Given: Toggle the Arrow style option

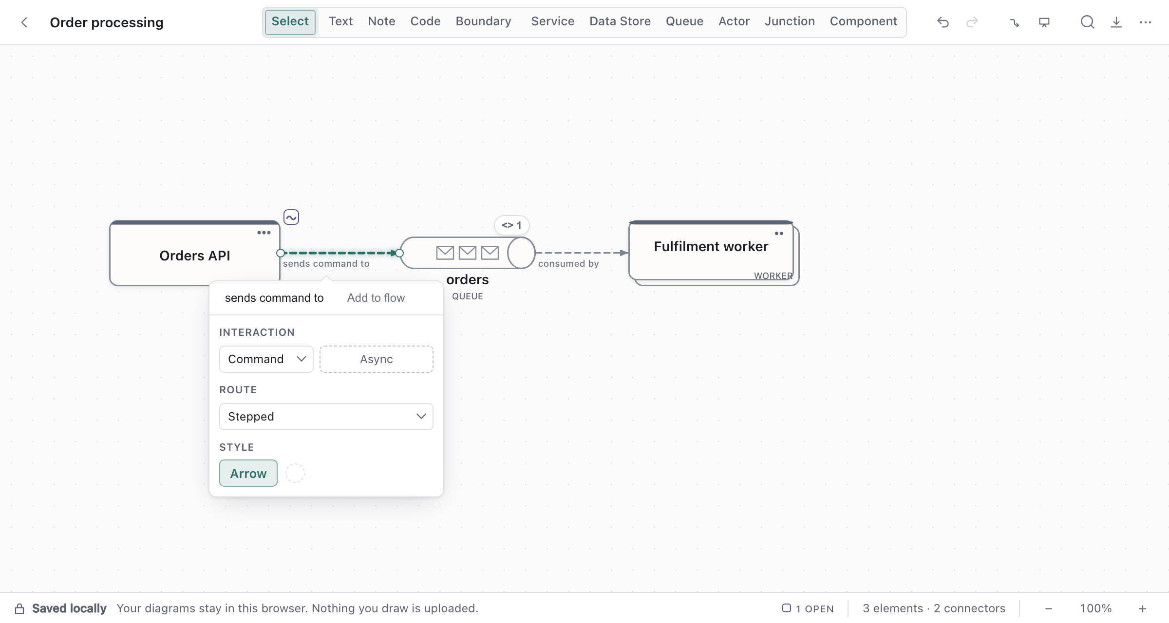Looking at the screenshot, I should tap(248, 473).
